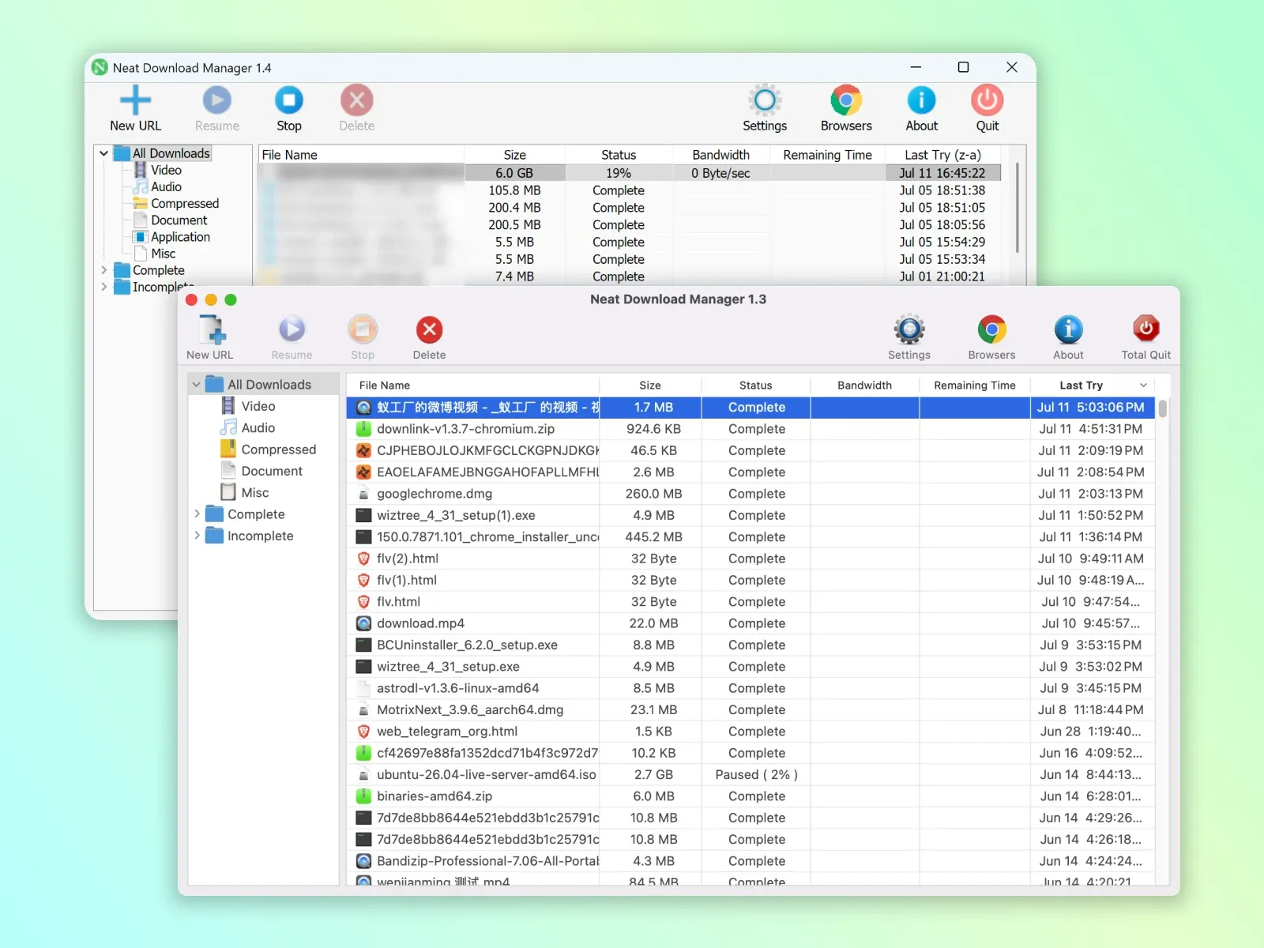Select Video category in 1.3 sidebar
This screenshot has height=948, width=1264.
pyautogui.click(x=258, y=406)
